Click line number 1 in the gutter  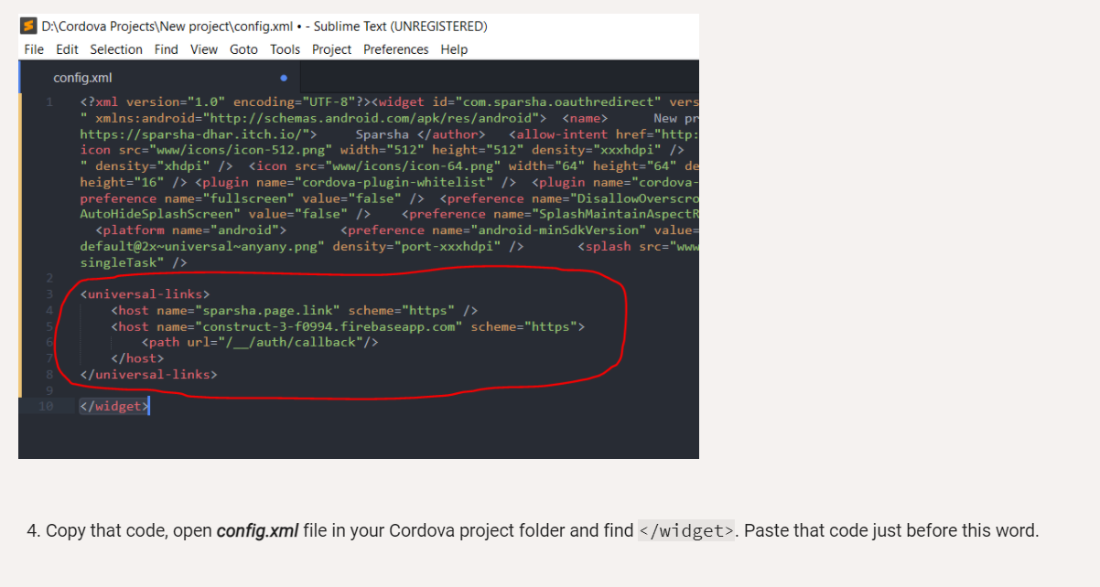point(49,101)
